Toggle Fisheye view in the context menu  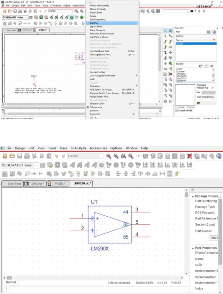coord(96,107)
